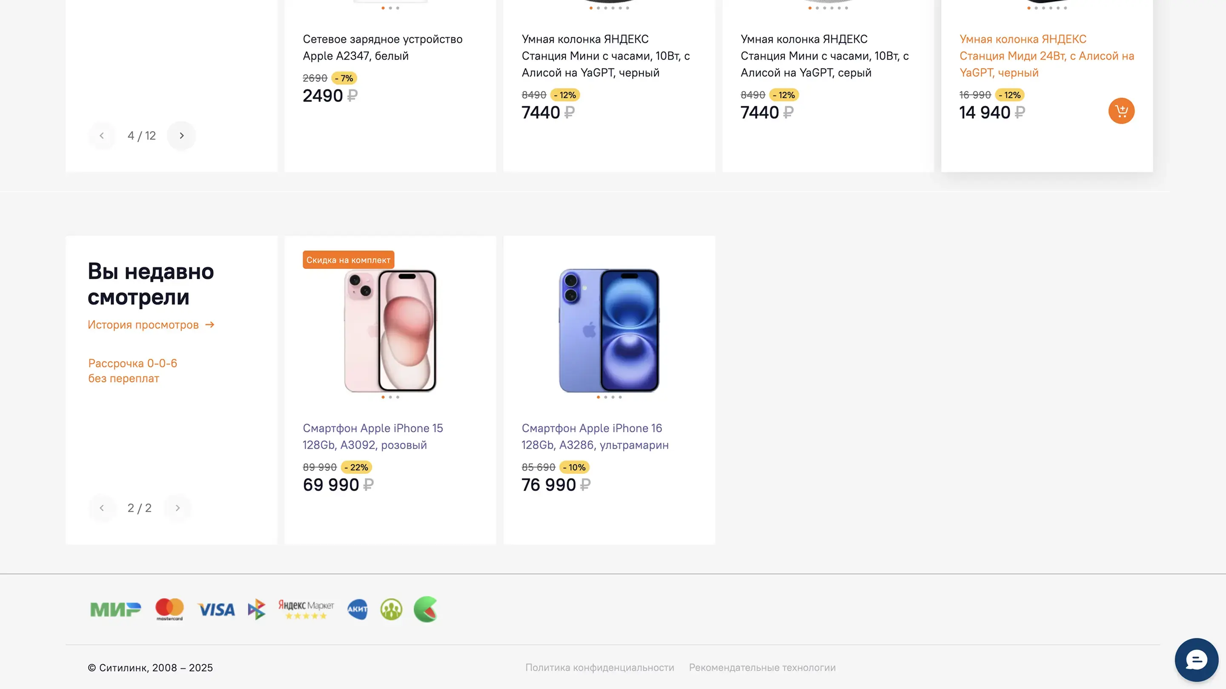Click the Mastercard logo

pos(169,609)
